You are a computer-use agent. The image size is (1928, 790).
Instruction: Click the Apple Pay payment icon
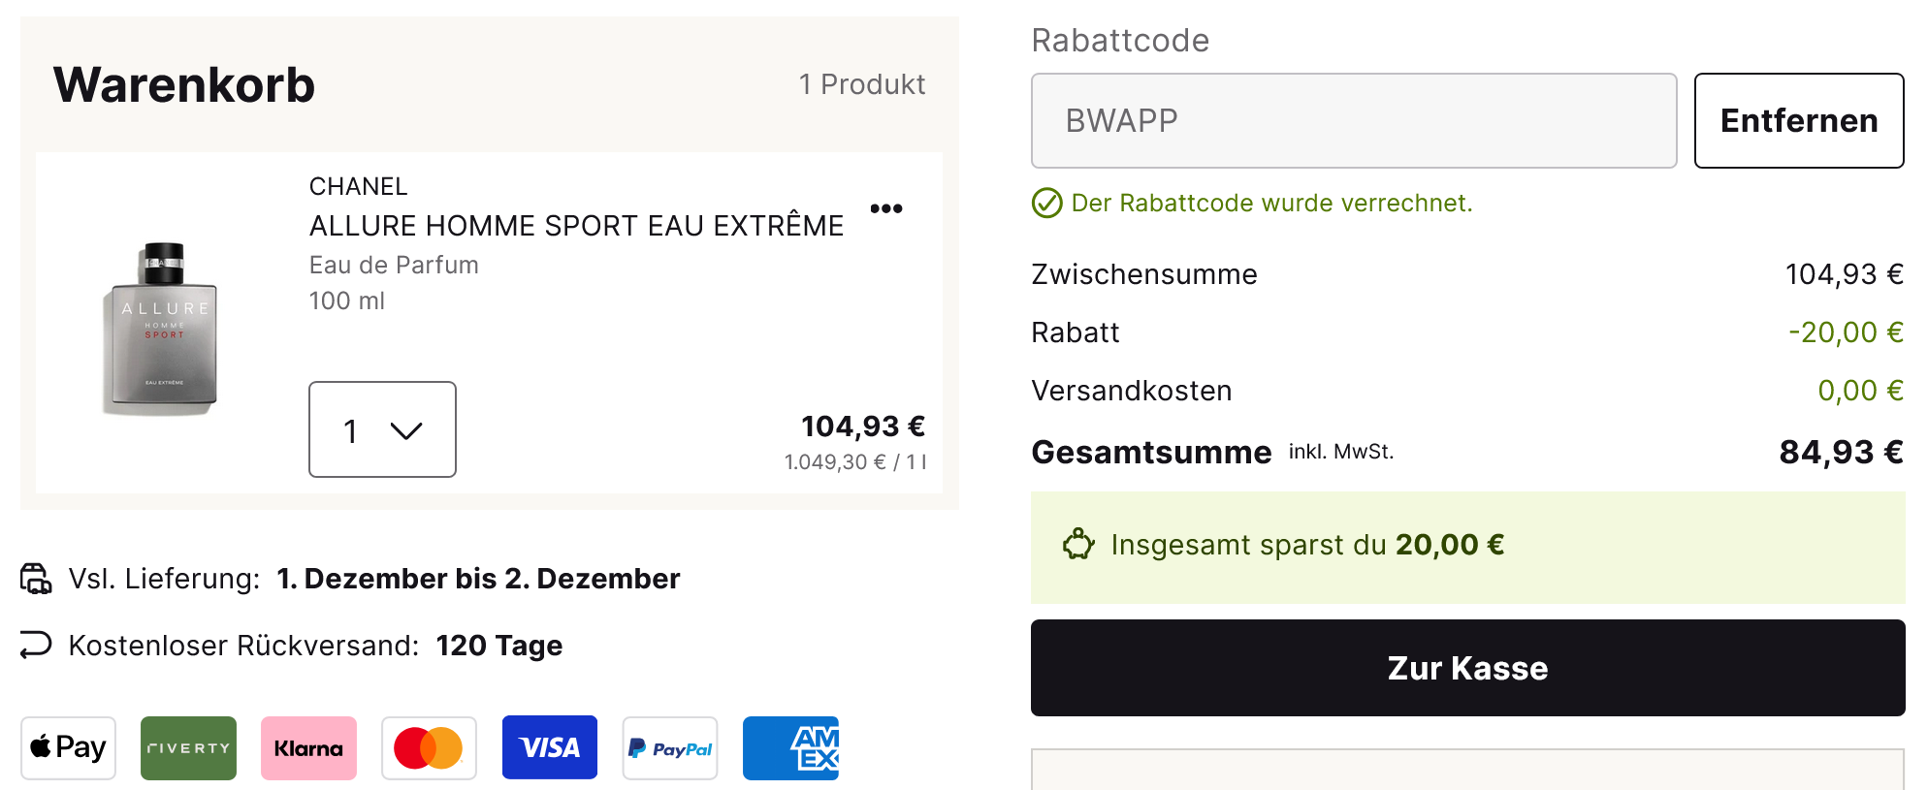point(68,747)
